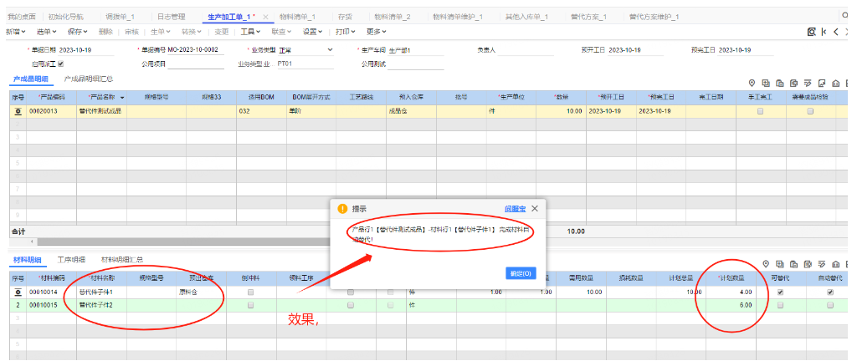The width and height of the screenshot is (852, 361).
Task: Toggle 自动替代 checkbox for 替代件子件2
Action: (829, 305)
